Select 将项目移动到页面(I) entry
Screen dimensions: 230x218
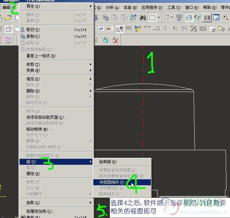pos(56,117)
